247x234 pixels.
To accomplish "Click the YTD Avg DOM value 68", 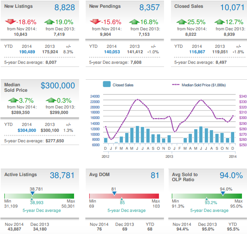I will coord(150,229).
